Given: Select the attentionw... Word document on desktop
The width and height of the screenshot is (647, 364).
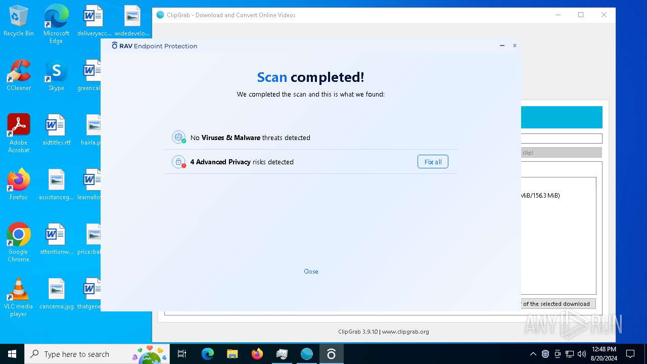Looking at the screenshot, I should pyautogui.click(x=56, y=239).
